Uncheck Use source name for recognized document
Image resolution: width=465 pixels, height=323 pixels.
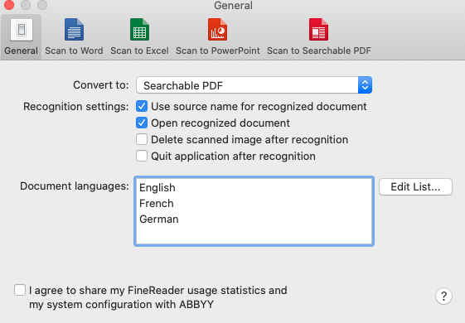click(x=142, y=106)
